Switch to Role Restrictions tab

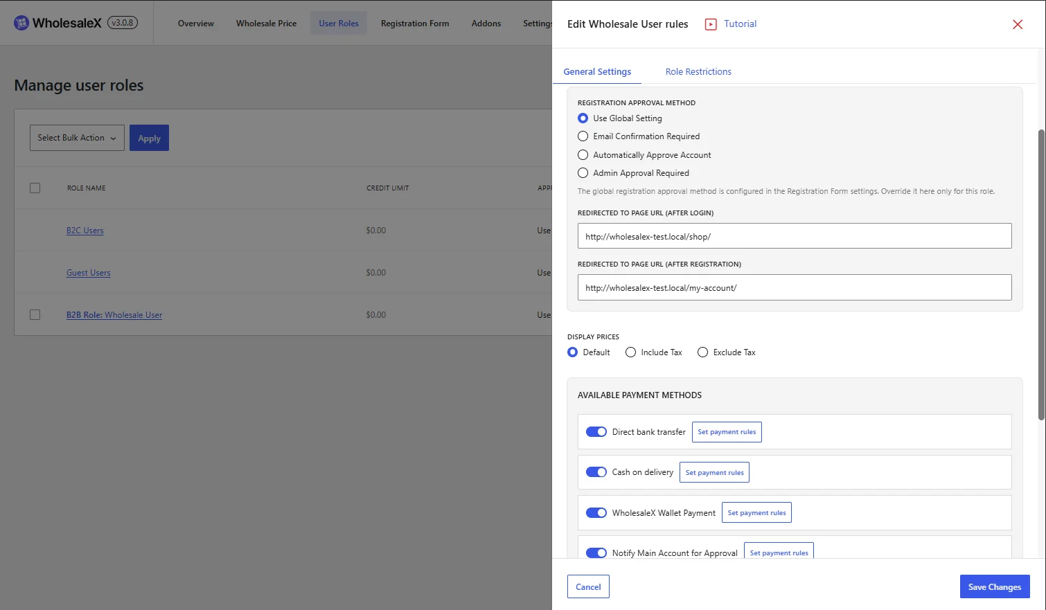[x=698, y=71]
